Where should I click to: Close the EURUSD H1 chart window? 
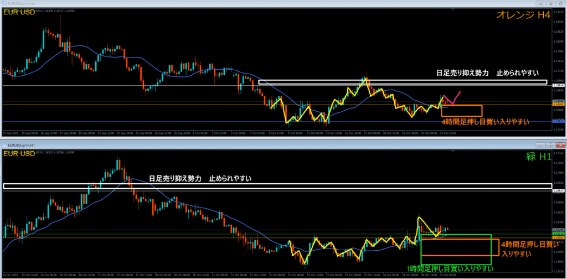[x=560, y=144]
